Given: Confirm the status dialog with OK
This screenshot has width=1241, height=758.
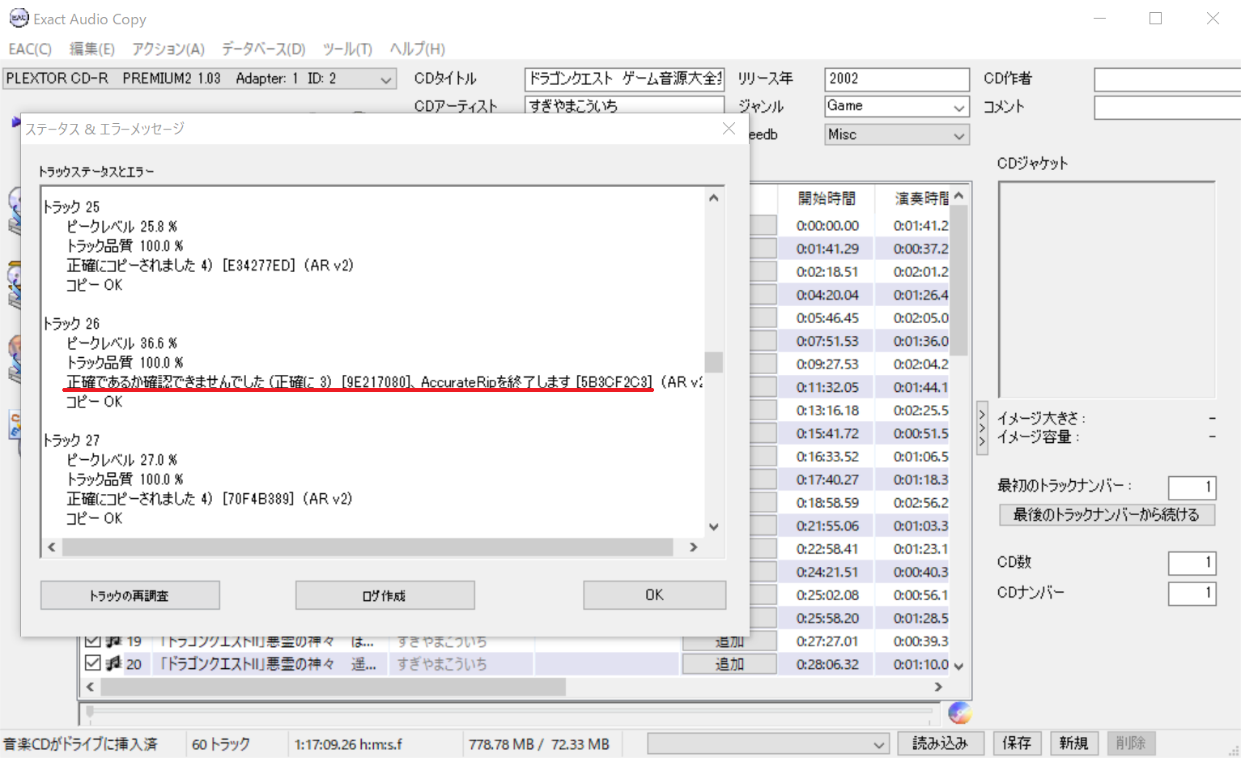Looking at the screenshot, I should [654, 595].
